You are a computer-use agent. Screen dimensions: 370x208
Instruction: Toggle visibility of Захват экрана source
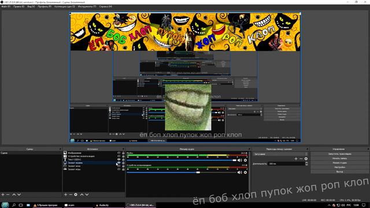(x=119, y=163)
